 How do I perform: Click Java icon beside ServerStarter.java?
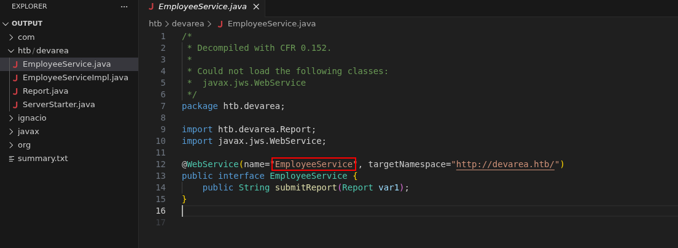tap(15, 104)
